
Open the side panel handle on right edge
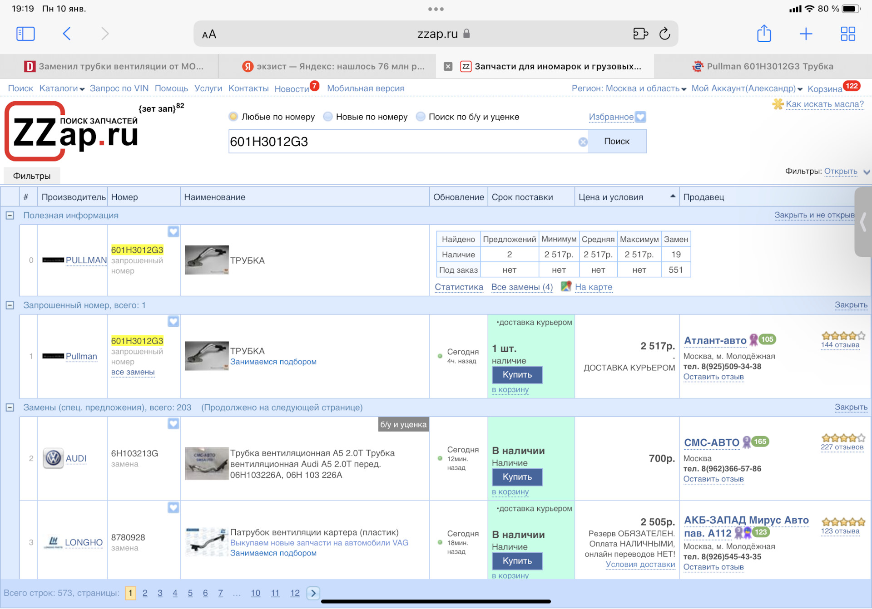(x=863, y=222)
